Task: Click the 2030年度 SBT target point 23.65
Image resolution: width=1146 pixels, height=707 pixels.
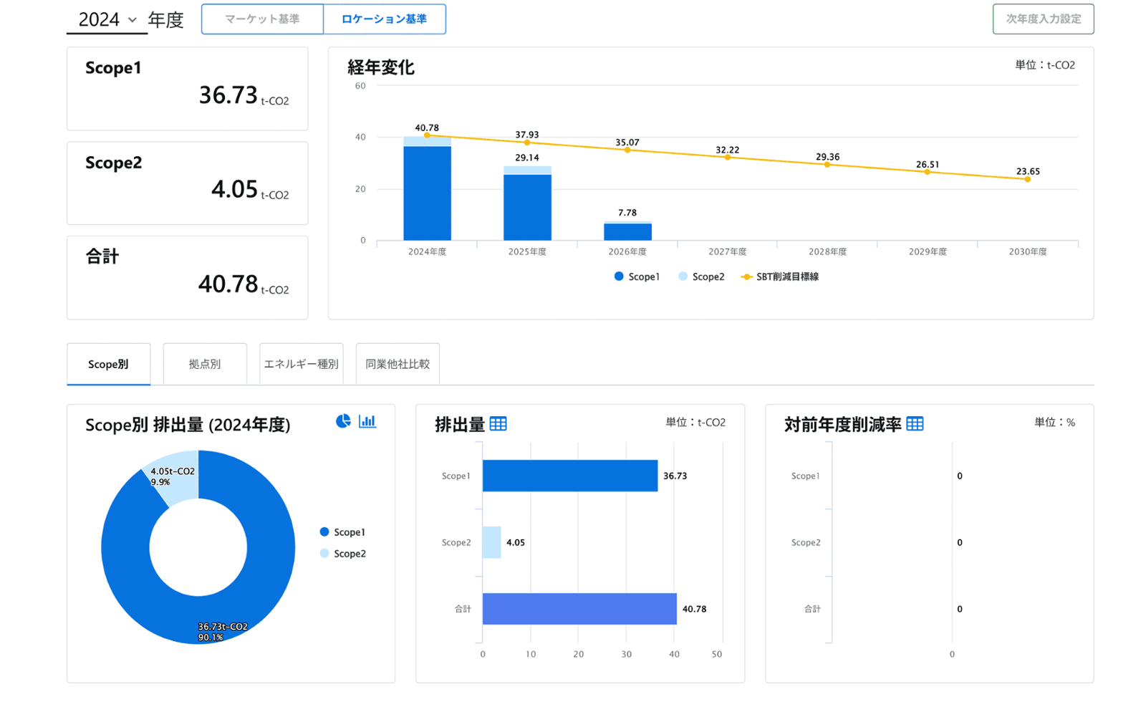Action: pyautogui.click(x=1027, y=179)
